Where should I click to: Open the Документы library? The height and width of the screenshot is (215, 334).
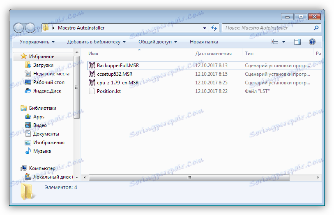coord(46,134)
